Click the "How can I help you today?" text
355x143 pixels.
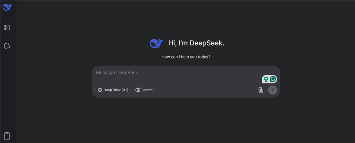coord(186,57)
